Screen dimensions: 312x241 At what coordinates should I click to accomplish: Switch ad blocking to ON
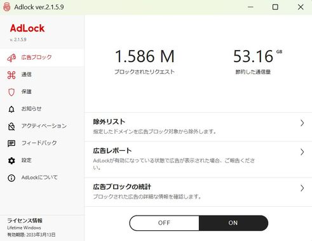(233, 223)
